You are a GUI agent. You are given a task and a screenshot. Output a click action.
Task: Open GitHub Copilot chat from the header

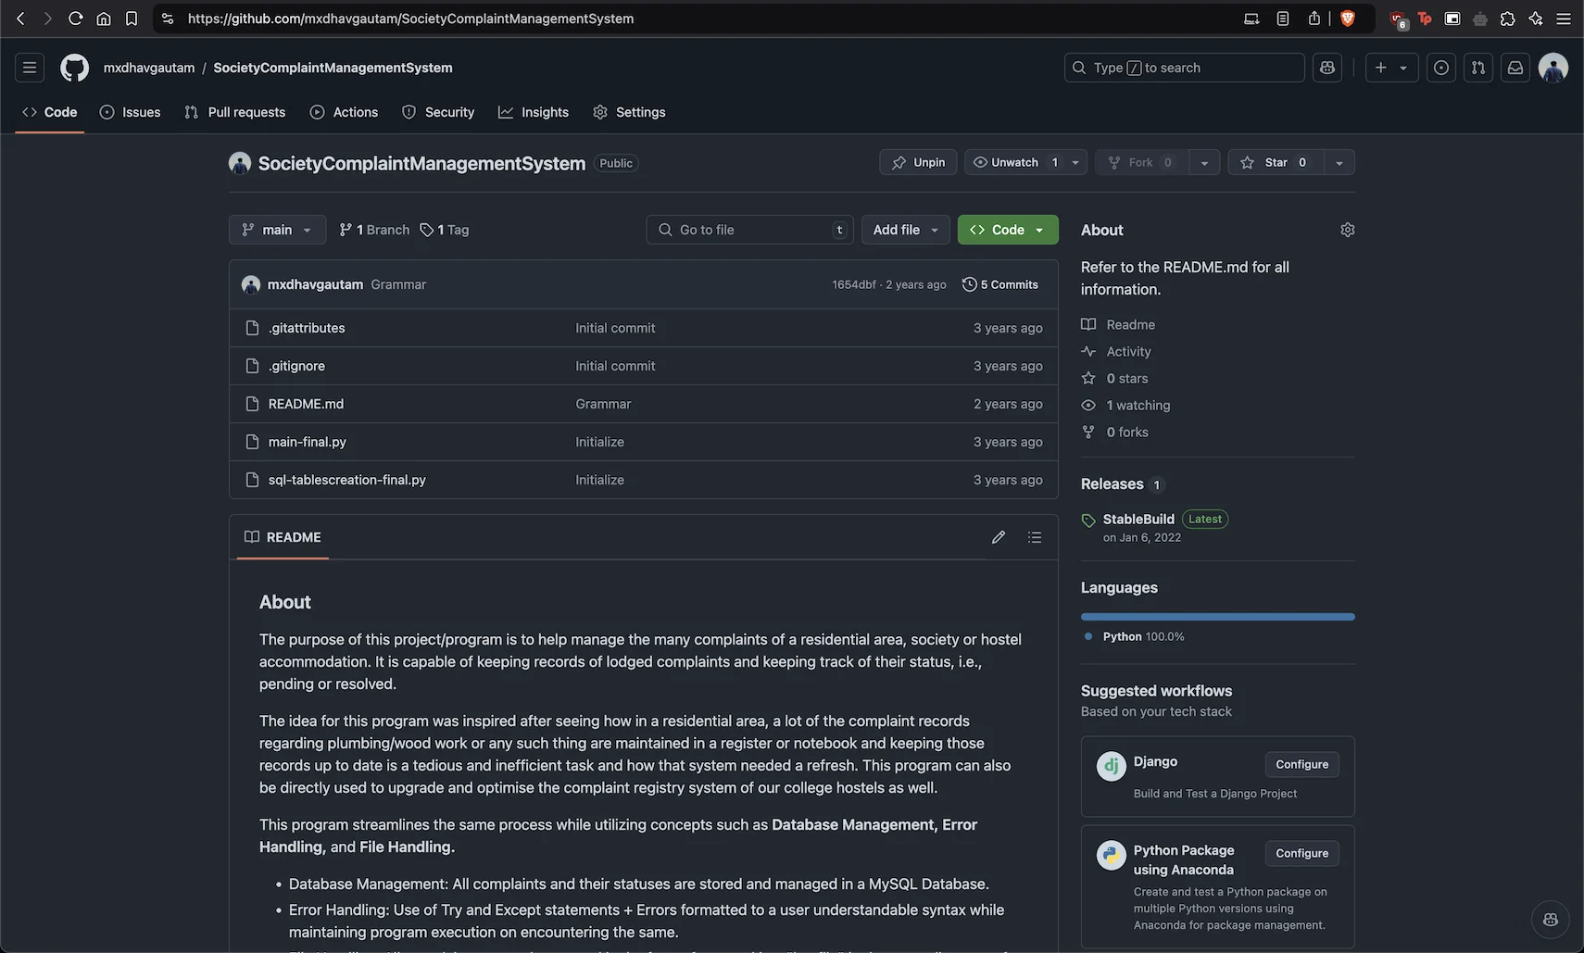(x=1326, y=67)
